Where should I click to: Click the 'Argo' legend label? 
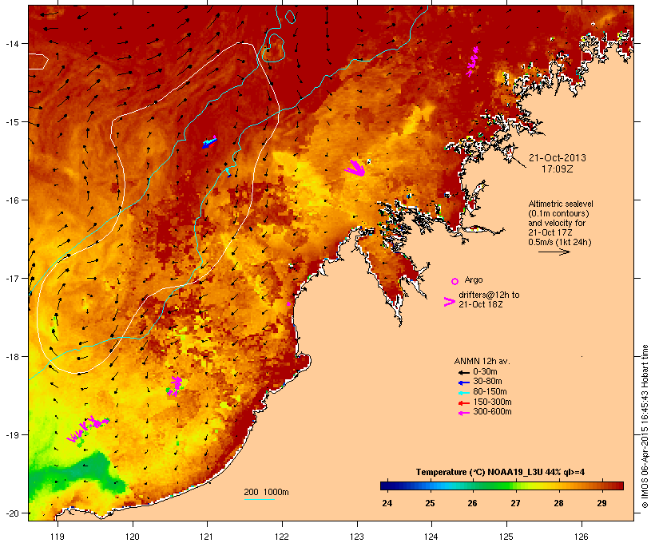point(474,279)
